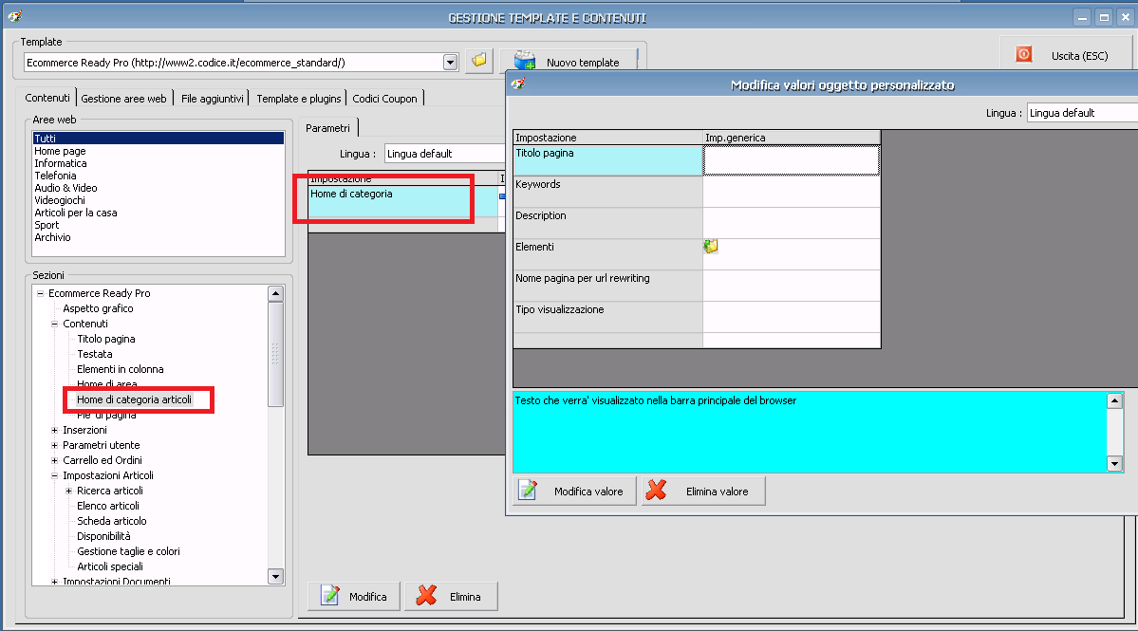Screen dimensions: 1138x631
Task: Click app icon in Modifica valori dialog title
Action: point(518,84)
